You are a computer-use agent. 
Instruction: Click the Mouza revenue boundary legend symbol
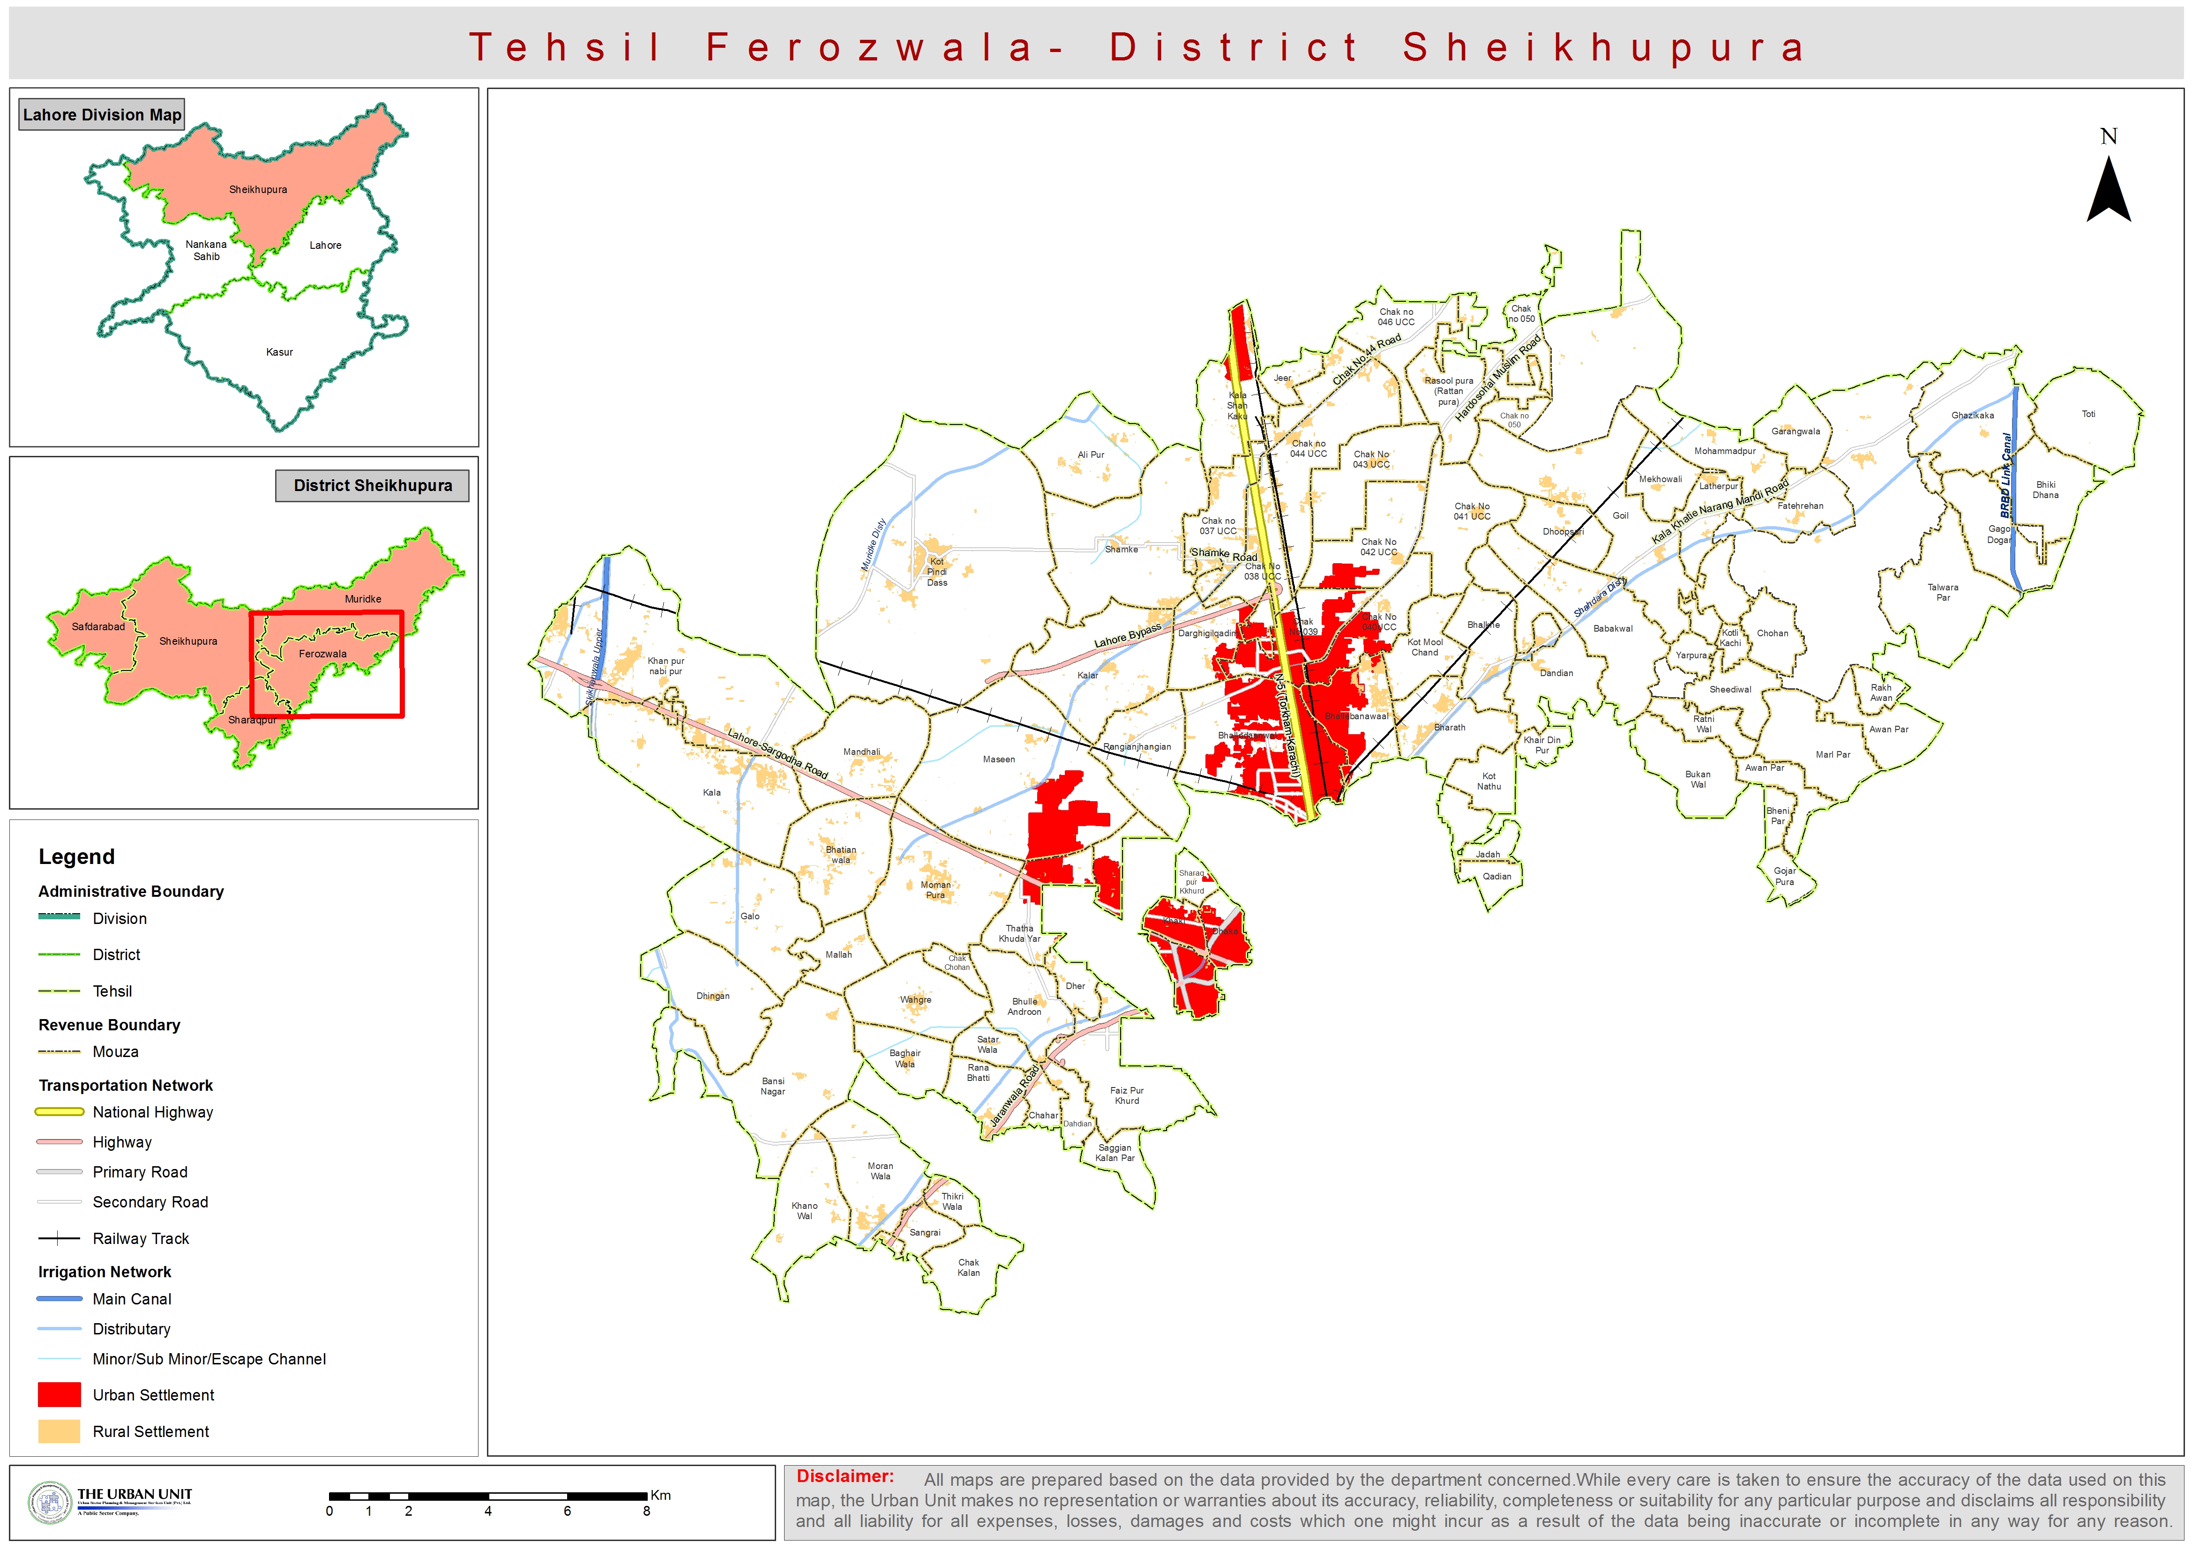coord(59,1051)
